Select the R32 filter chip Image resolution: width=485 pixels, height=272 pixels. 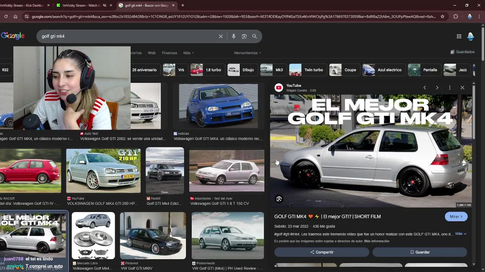click(5, 70)
